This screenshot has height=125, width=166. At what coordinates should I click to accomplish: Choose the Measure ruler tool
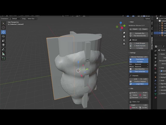pyautogui.click(x=3, y=54)
